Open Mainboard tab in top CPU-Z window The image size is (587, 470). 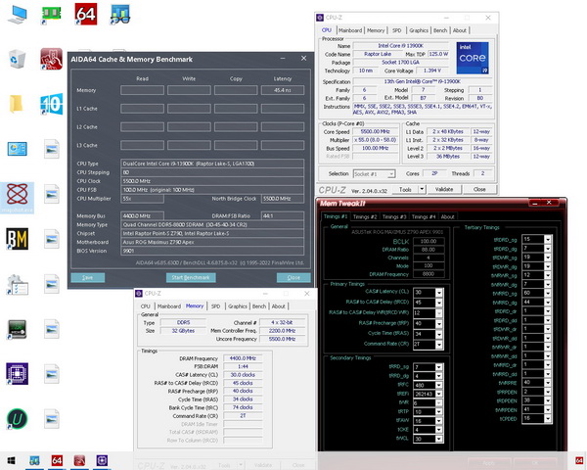tap(350, 30)
